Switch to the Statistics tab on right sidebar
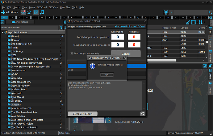 210,88
